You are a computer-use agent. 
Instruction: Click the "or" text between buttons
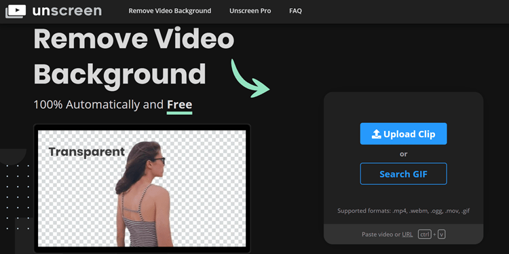pos(403,154)
